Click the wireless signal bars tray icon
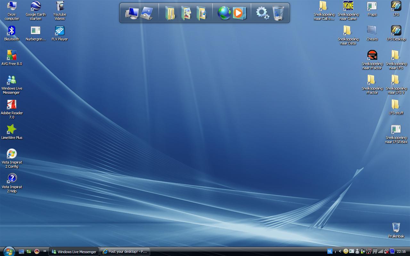 click(381, 252)
